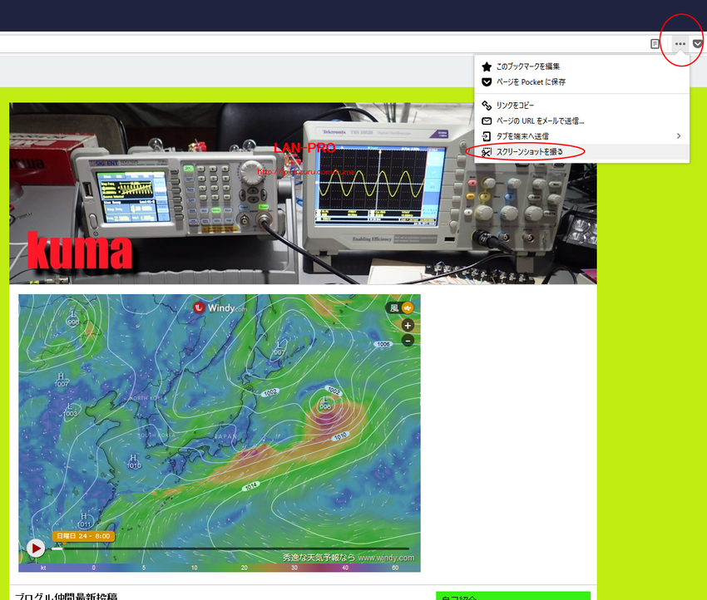Click the red kuma text on banner

[x=80, y=250]
